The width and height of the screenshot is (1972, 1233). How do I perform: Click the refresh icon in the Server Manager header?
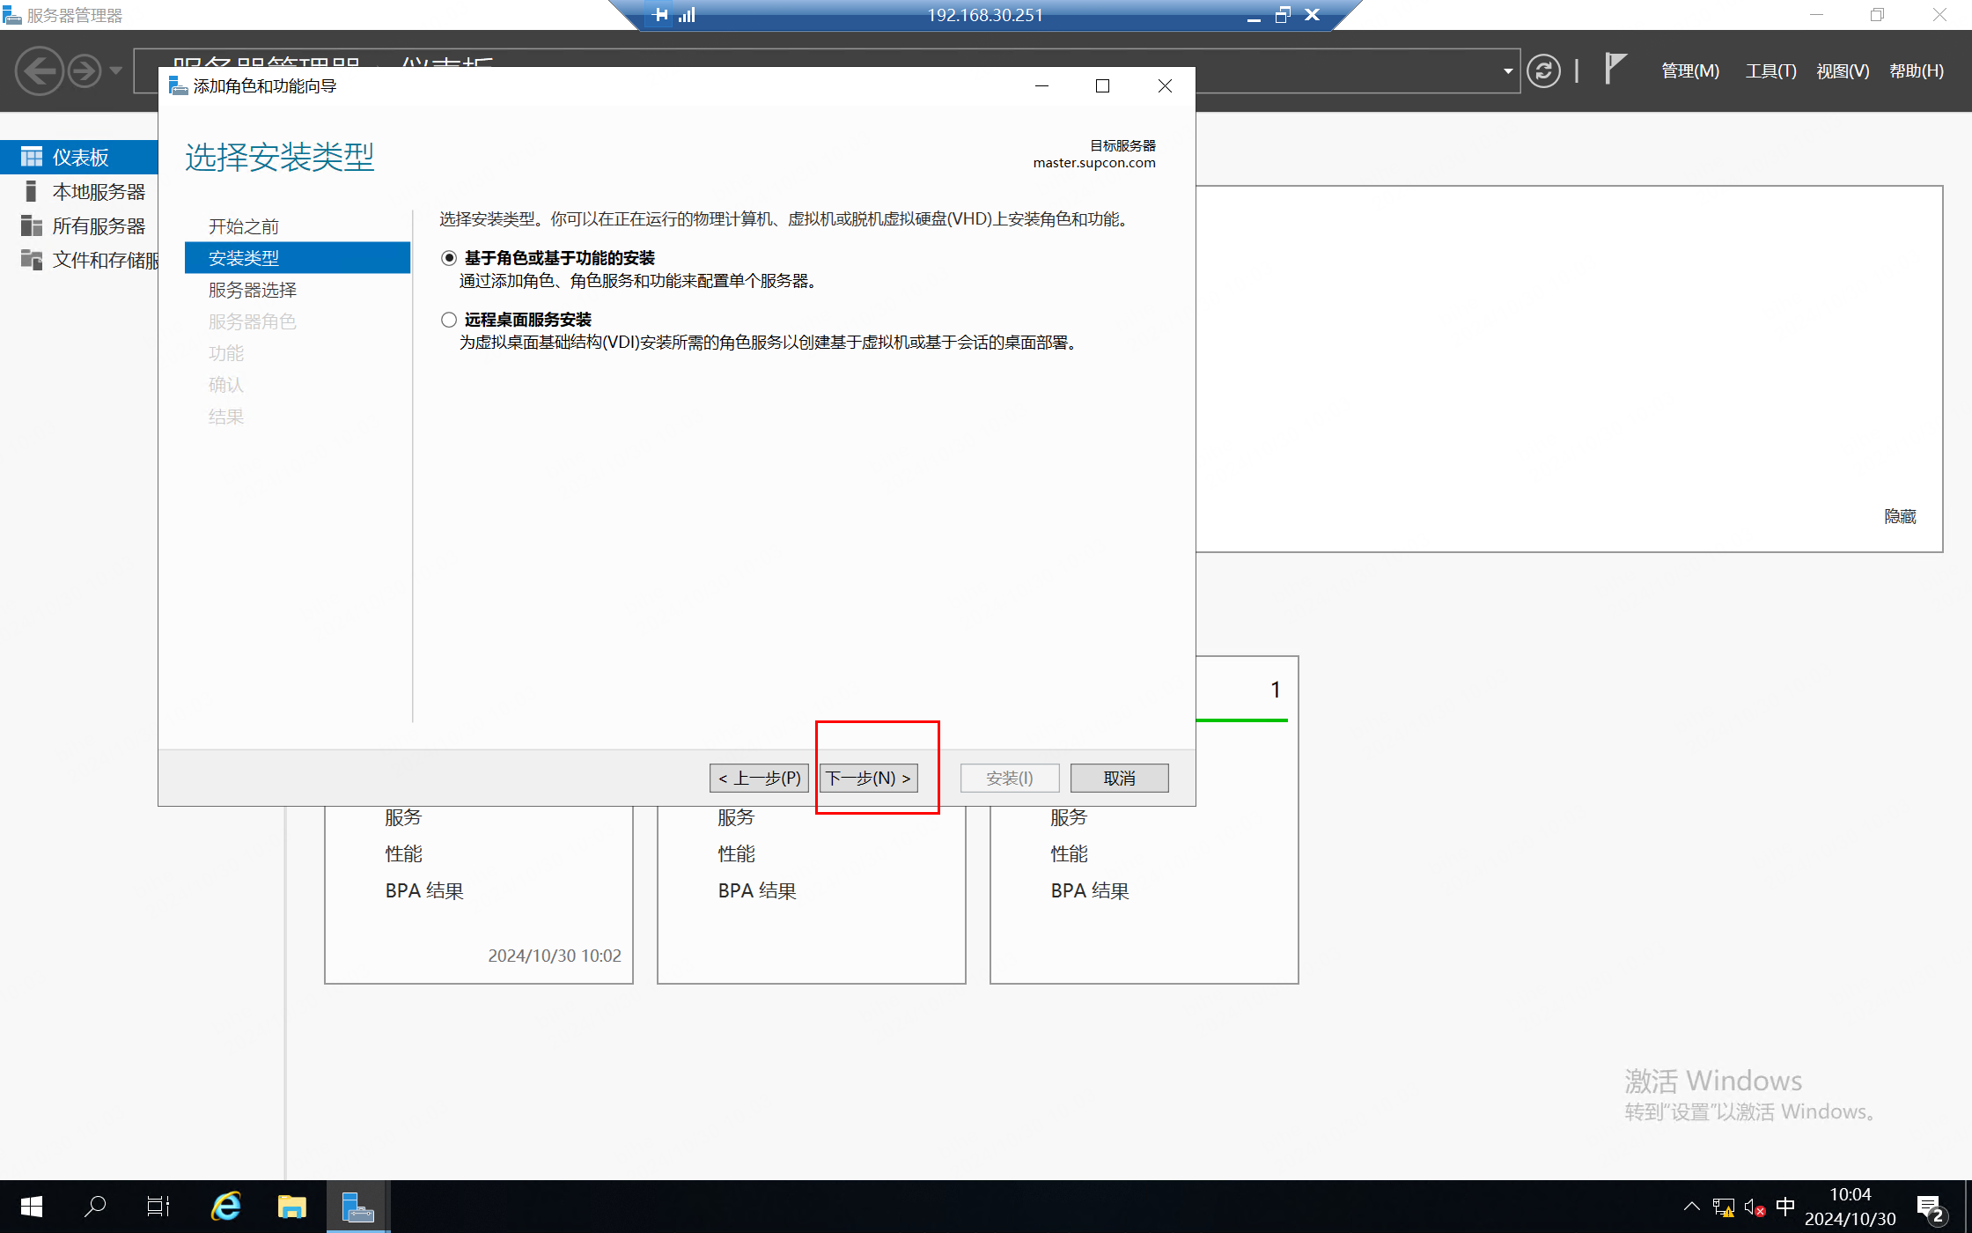1542,70
